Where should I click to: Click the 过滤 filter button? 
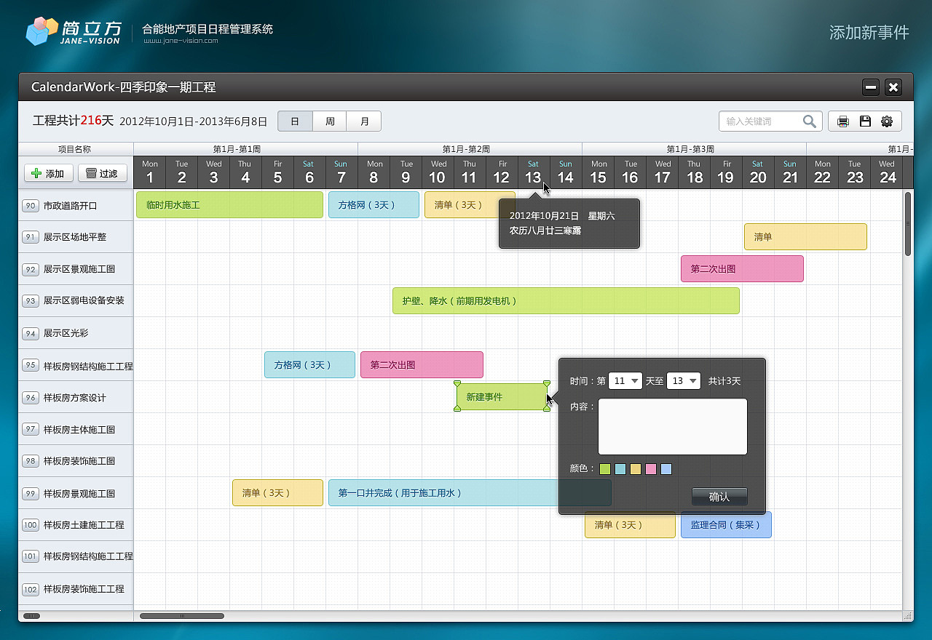(x=103, y=173)
